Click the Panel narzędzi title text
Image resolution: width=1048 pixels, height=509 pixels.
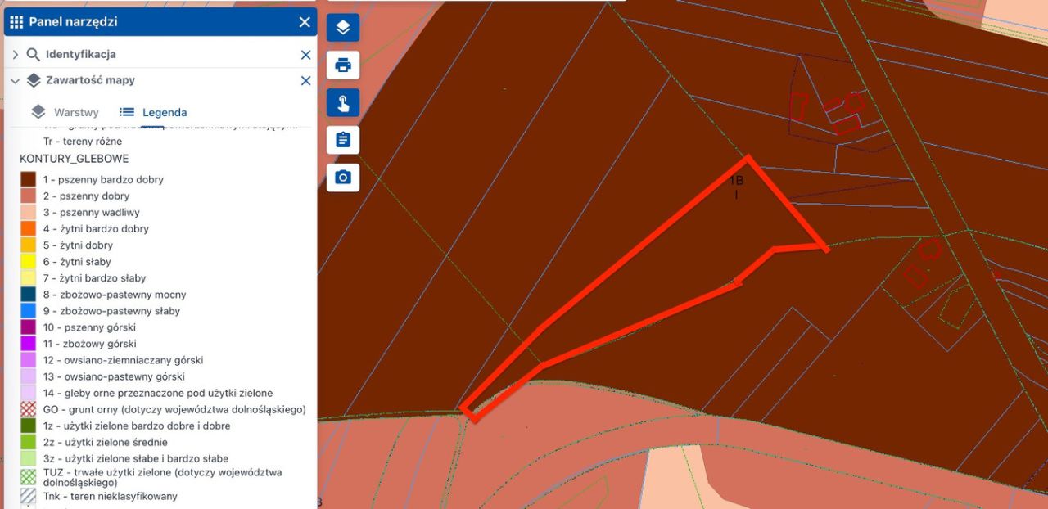pyautogui.click(x=73, y=22)
